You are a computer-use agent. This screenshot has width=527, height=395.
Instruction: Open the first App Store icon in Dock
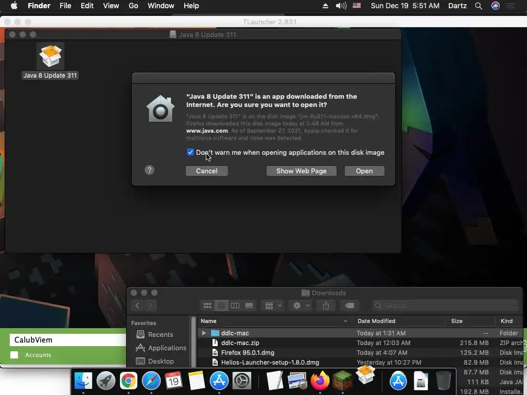click(x=219, y=381)
